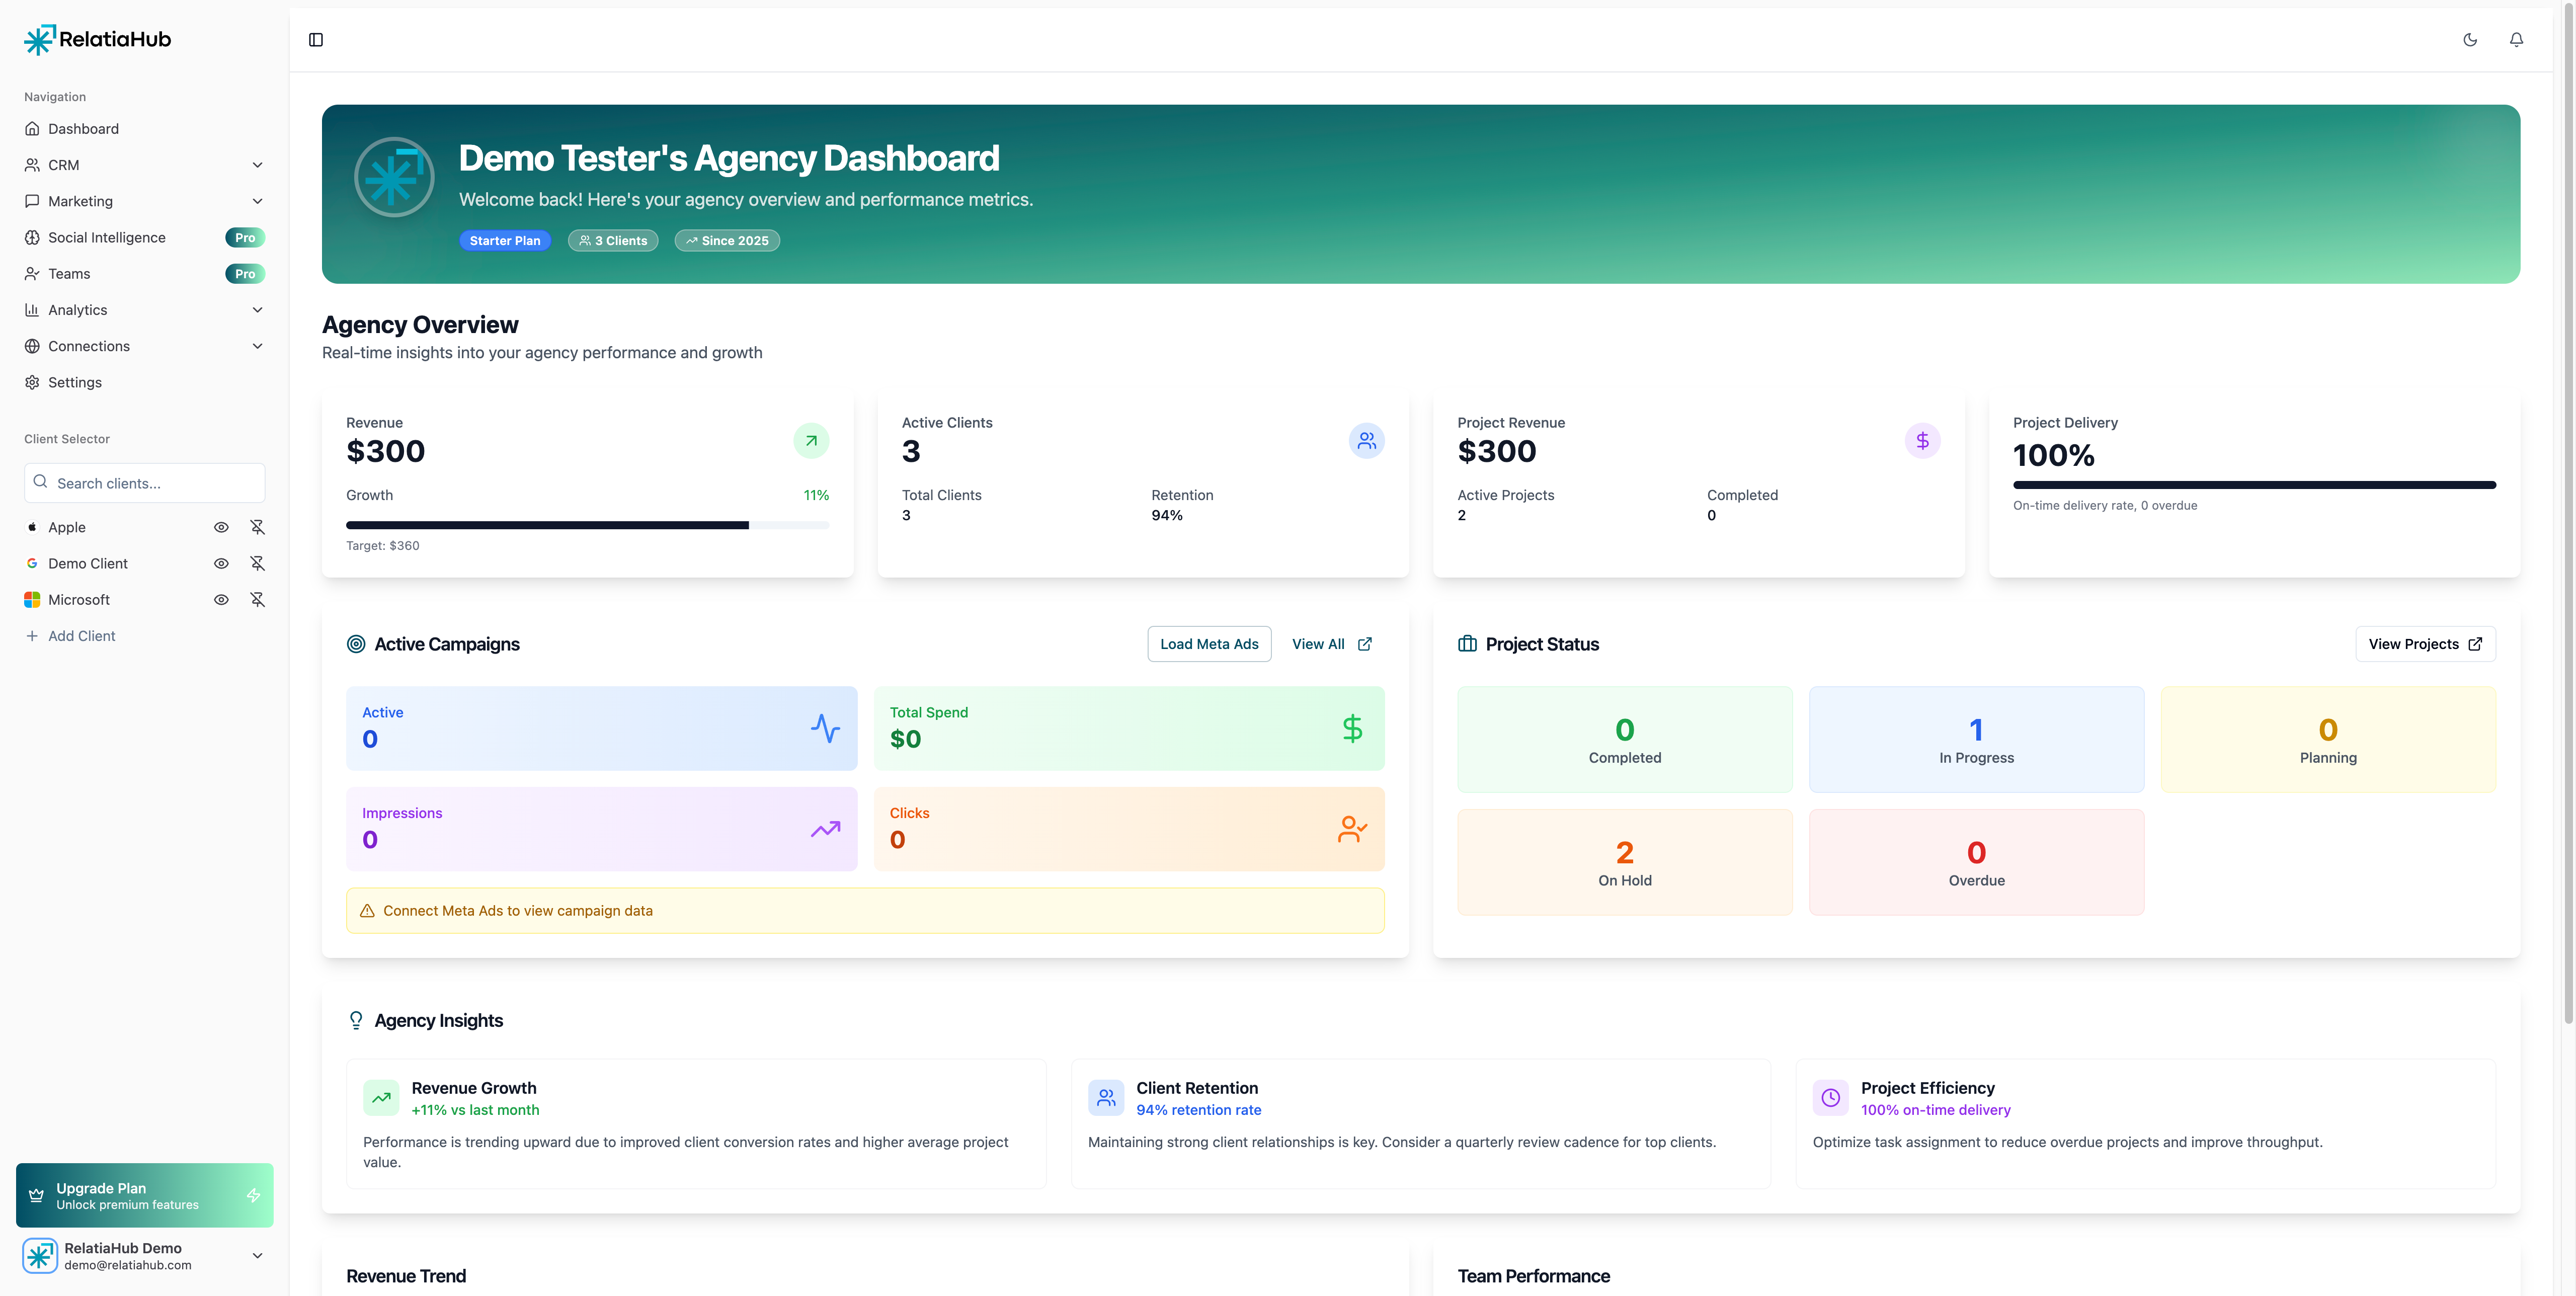Click the RelatiaHub logo in sidebar

97,39
